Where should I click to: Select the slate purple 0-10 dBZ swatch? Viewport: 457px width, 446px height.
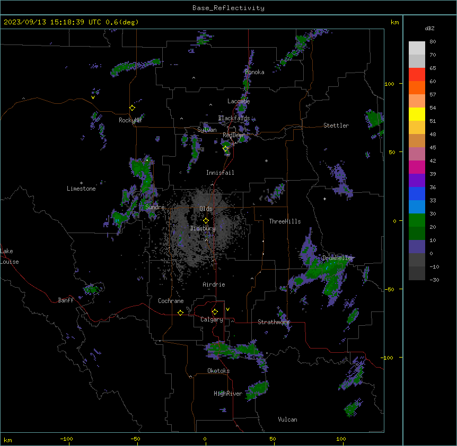(x=417, y=247)
